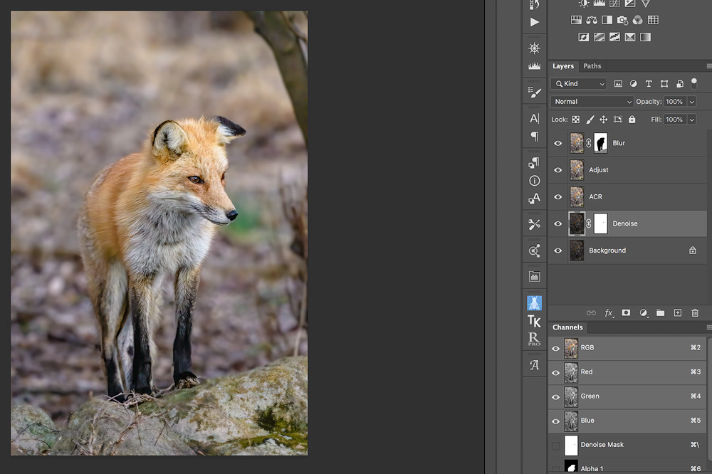Toggle visibility of the Background layer
This screenshot has height=474, width=712.
point(558,251)
